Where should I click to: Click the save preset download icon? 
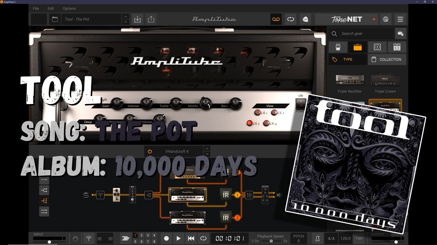pos(137,19)
